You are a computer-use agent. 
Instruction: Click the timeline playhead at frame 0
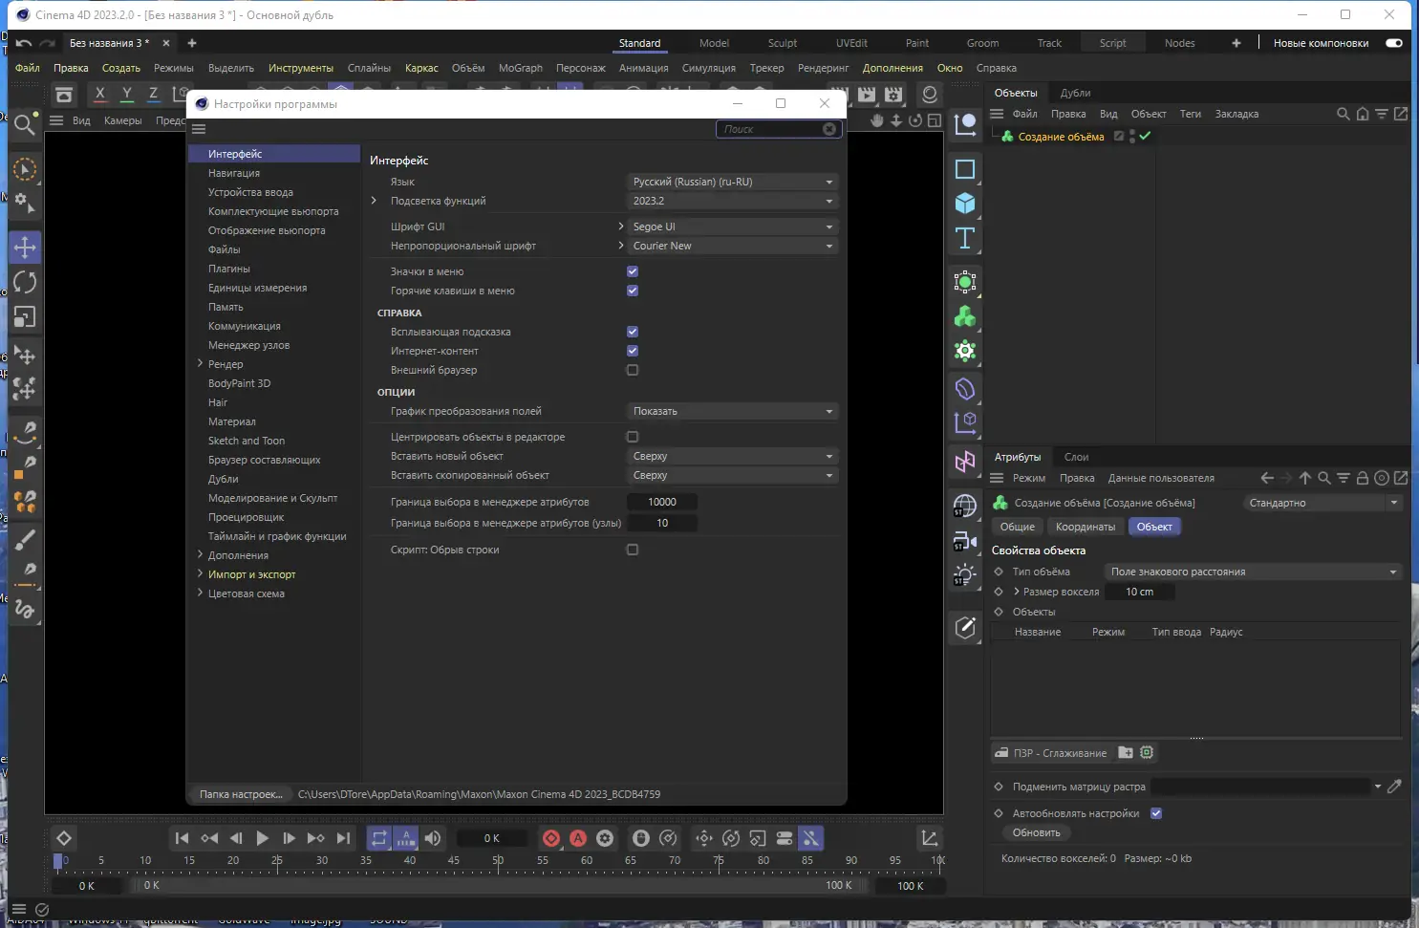coord(59,859)
